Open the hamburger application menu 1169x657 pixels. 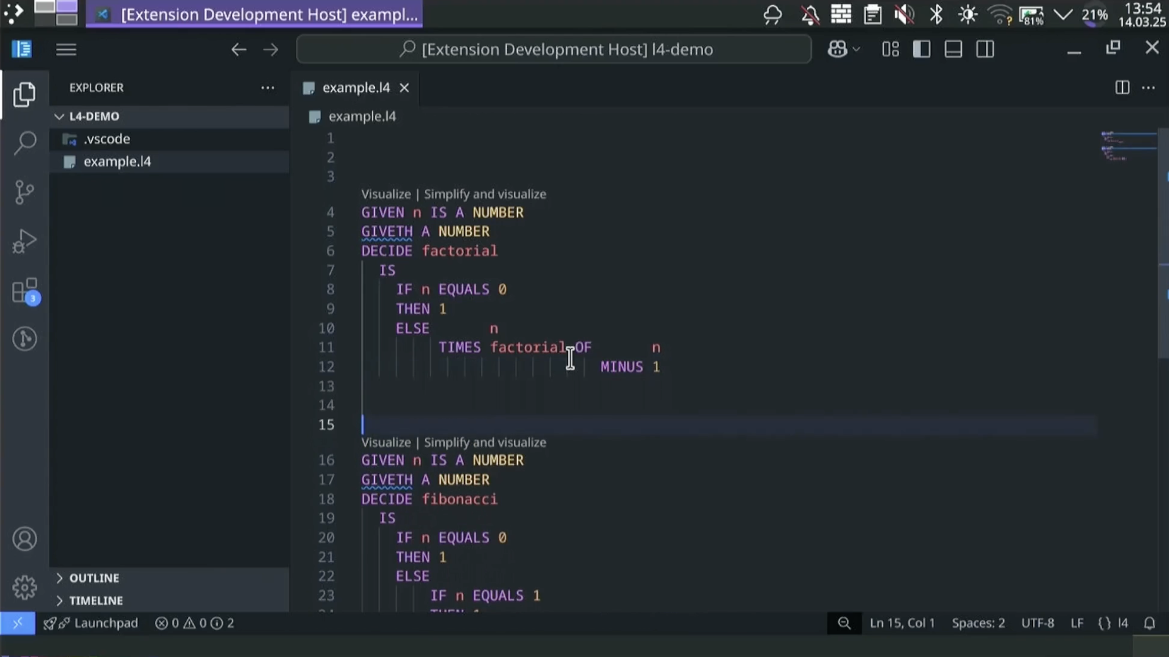tap(66, 49)
